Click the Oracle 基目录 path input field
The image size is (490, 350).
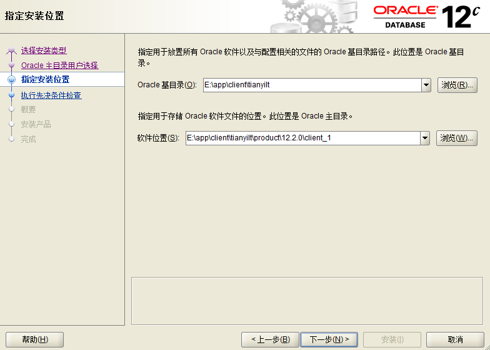click(312, 85)
